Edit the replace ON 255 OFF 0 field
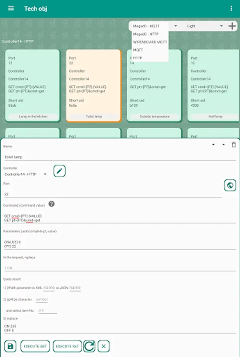 pyautogui.click(x=120, y=328)
